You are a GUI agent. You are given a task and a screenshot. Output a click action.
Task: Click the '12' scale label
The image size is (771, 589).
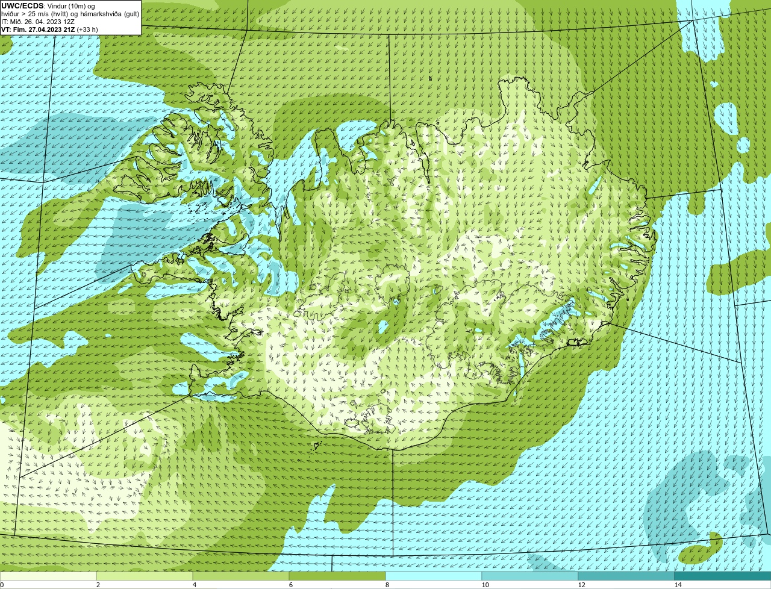pyautogui.click(x=581, y=585)
